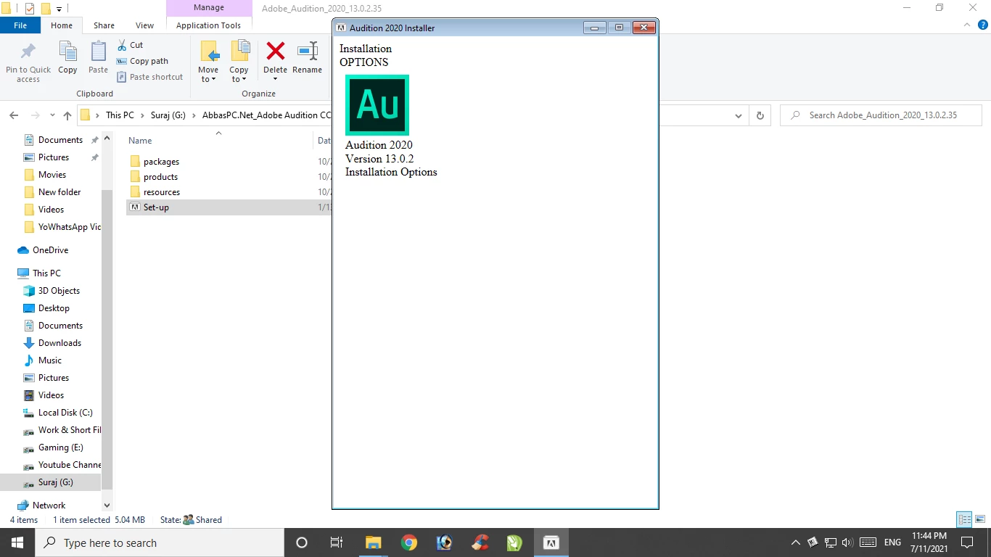Image resolution: width=991 pixels, height=557 pixels.
Task: Collapse the ribbon with the chevron
Action: point(966,25)
